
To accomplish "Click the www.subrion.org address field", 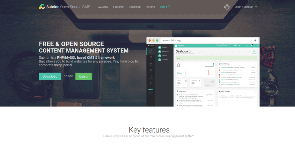I will [209, 40].
